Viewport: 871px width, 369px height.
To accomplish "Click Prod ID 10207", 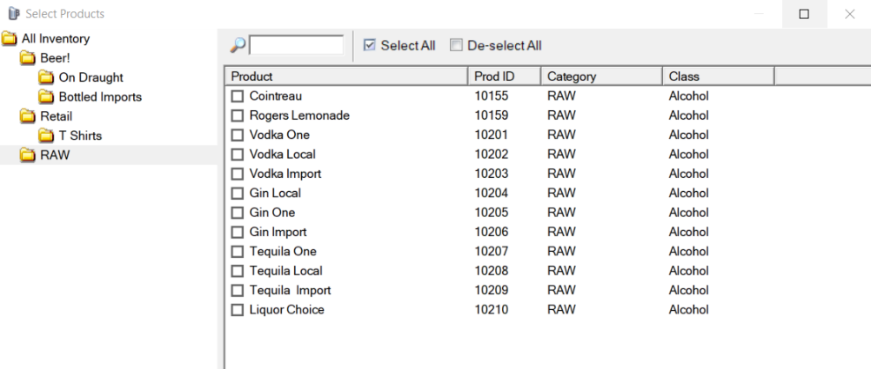I will click(x=491, y=252).
